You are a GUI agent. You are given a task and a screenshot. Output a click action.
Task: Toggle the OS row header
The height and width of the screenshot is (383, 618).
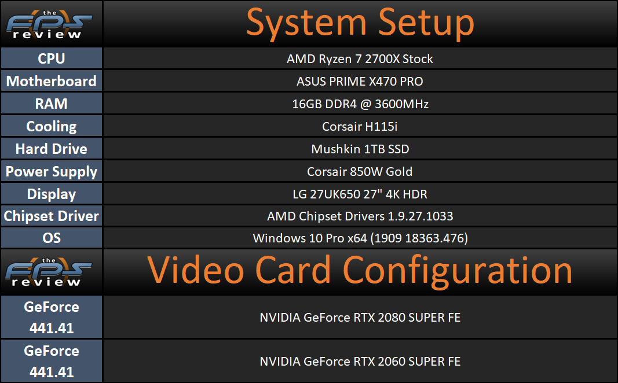[x=51, y=237]
